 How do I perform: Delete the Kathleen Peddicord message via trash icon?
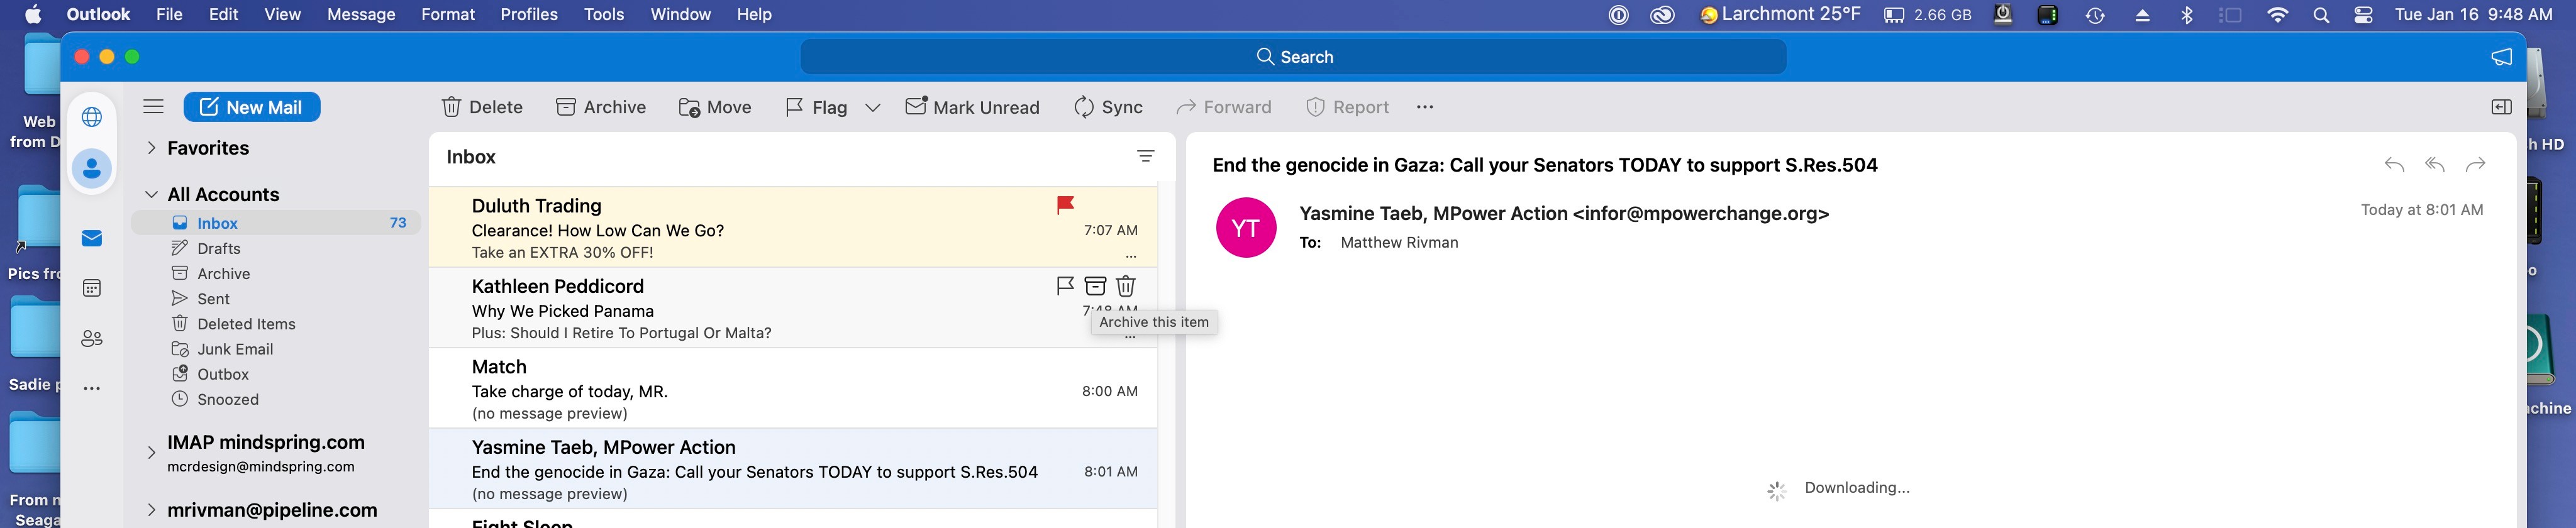[1126, 286]
